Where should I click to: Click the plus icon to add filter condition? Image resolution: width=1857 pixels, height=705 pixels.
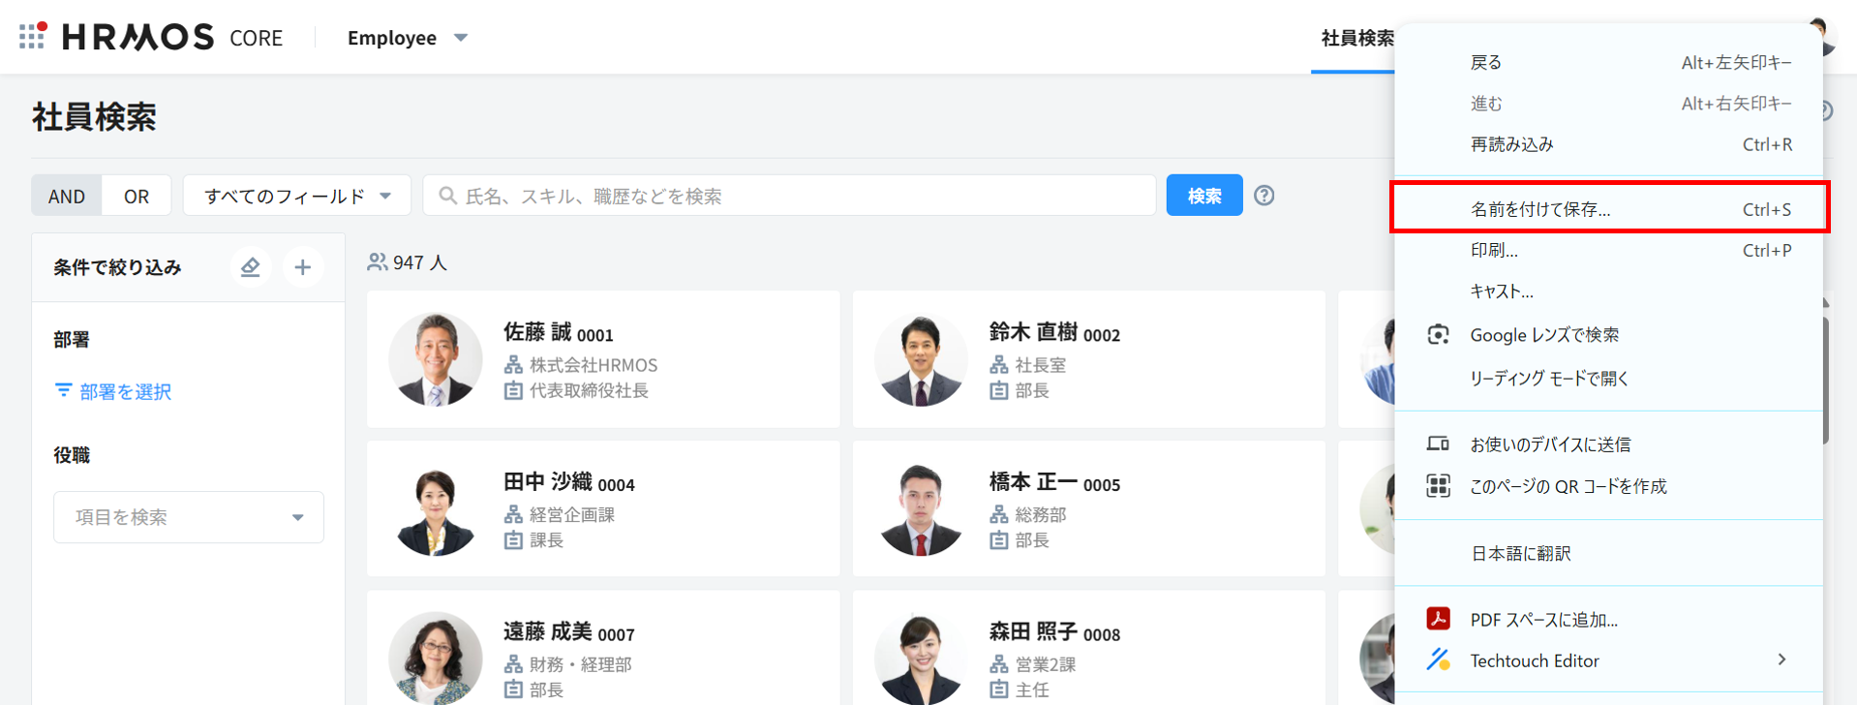click(x=303, y=267)
